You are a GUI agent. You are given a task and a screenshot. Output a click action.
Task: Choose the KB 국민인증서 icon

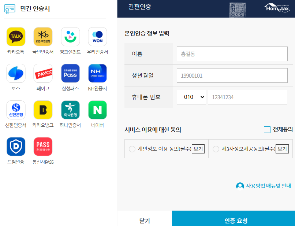click(43, 37)
